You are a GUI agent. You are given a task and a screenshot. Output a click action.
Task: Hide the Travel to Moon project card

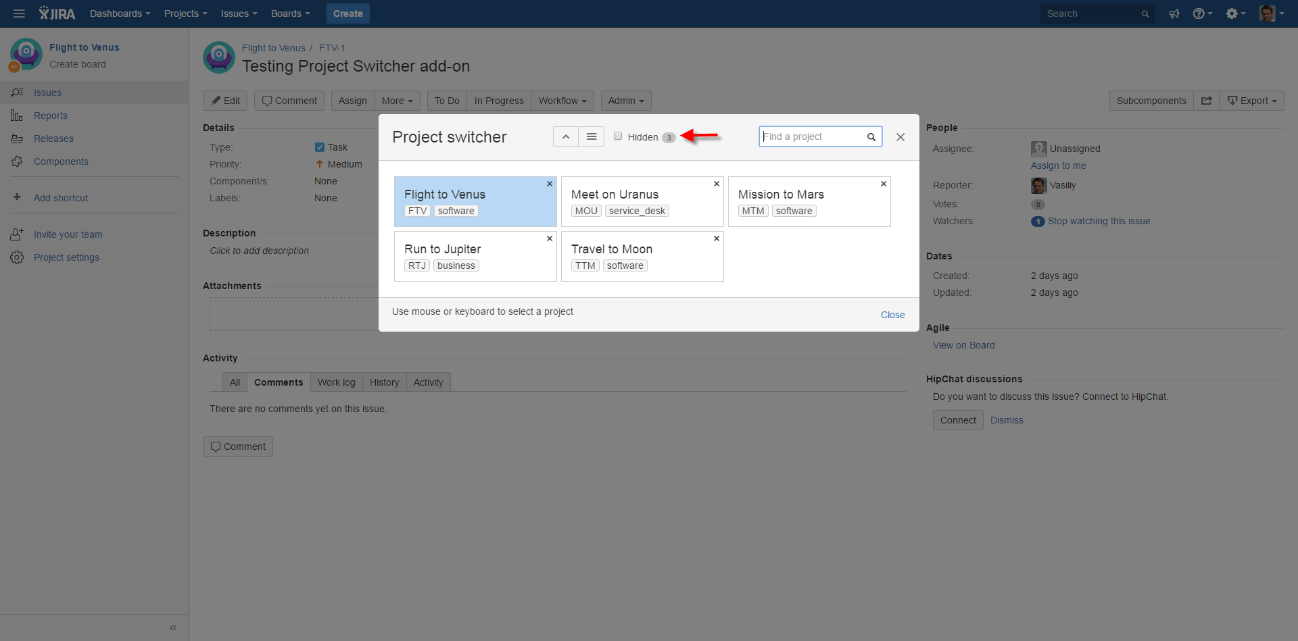pos(717,238)
